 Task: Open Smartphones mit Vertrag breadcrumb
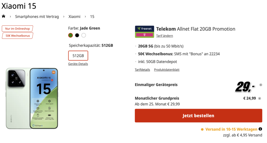pyautogui.click(x=37, y=16)
